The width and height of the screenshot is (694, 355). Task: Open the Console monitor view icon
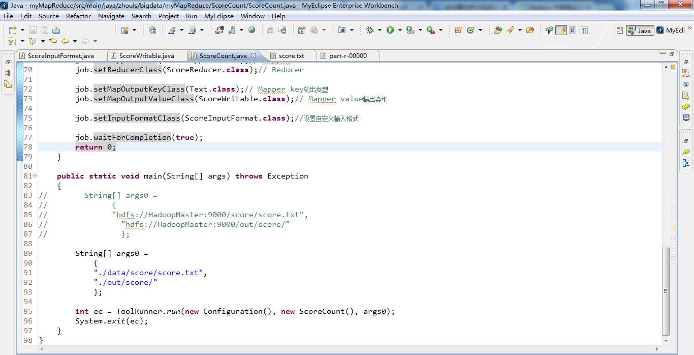coord(686,118)
